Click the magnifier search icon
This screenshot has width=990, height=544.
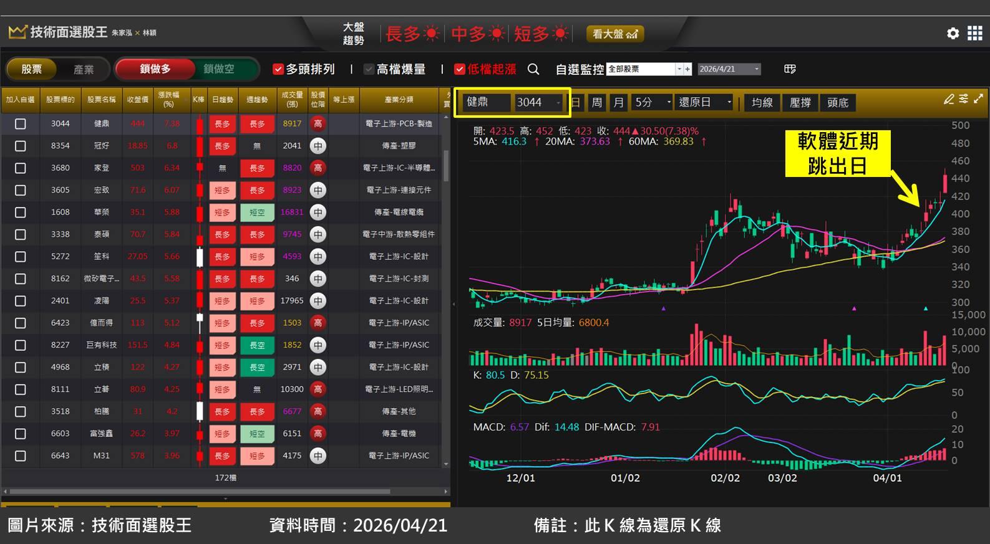tap(533, 69)
